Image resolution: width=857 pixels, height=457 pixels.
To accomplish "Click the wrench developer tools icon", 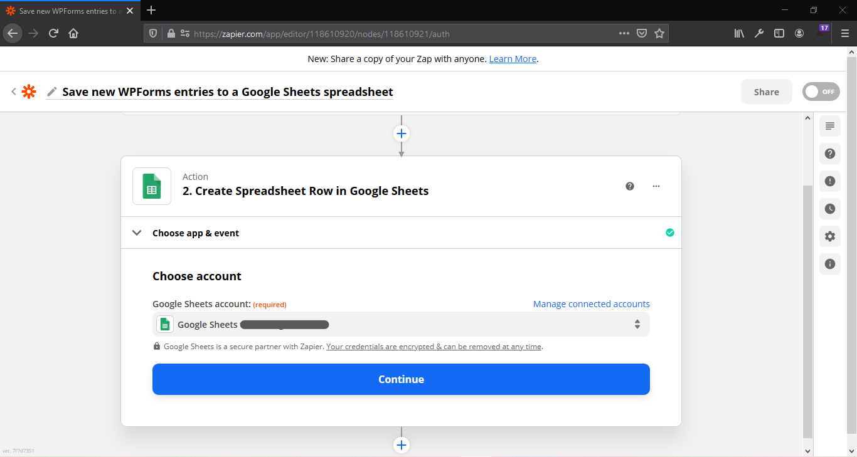I will click(x=759, y=33).
